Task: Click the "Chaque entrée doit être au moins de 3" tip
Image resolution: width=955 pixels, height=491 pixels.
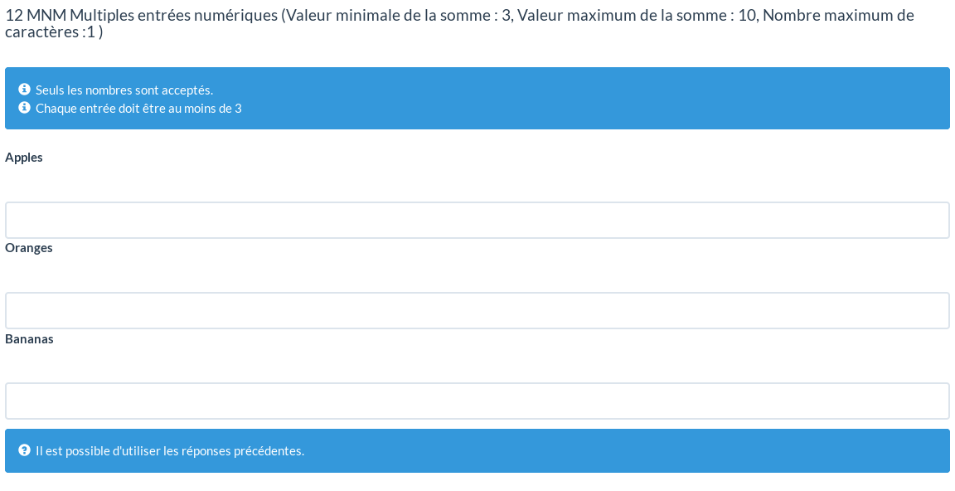Action: point(138,109)
